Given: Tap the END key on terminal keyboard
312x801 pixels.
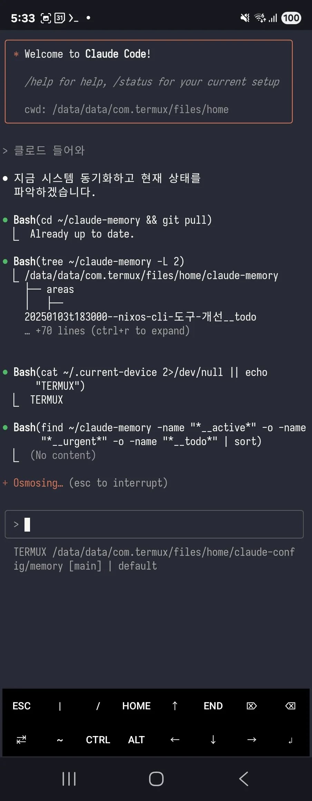Looking at the screenshot, I should coord(213,706).
